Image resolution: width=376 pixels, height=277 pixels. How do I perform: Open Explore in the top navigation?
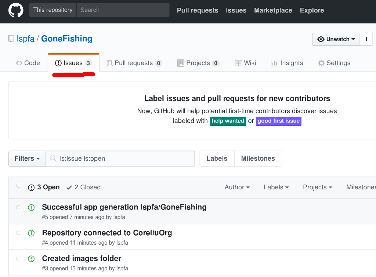[312, 10]
